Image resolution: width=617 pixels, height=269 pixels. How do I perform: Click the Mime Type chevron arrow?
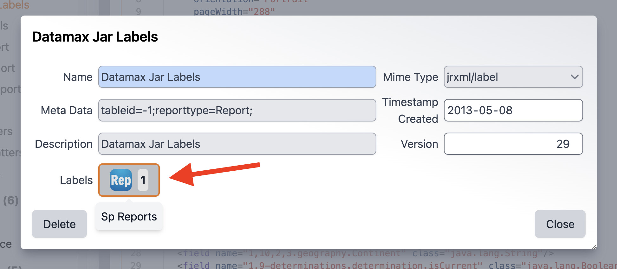574,77
